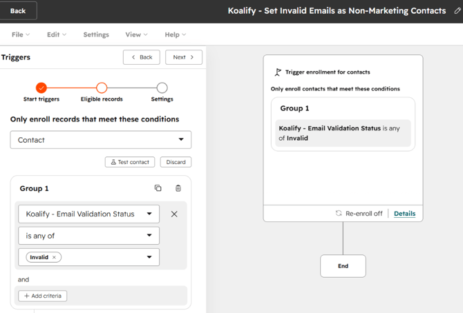Click the trigger enrollment flag icon

(278, 72)
